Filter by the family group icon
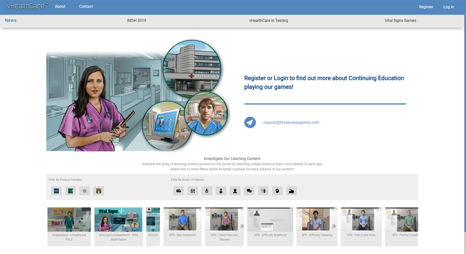The height and width of the screenshot is (254, 466). (x=192, y=191)
